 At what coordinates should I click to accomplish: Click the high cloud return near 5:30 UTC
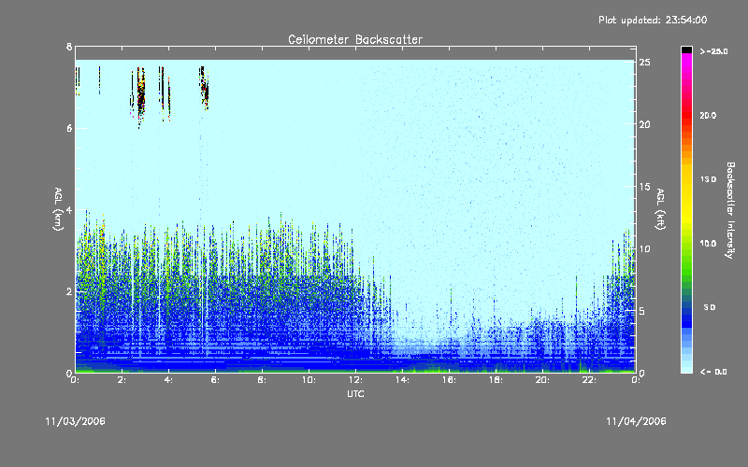tap(204, 88)
